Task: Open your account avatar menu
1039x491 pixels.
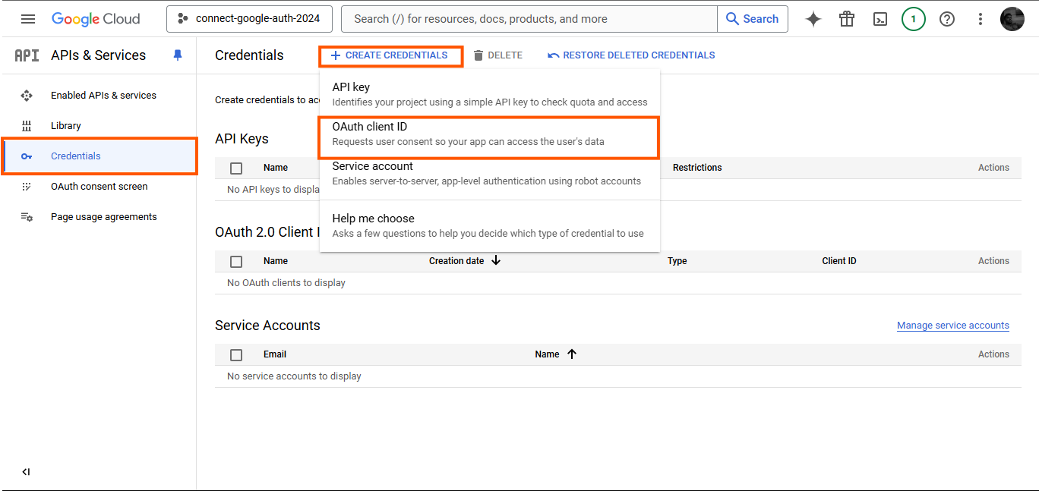Action: (1012, 18)
